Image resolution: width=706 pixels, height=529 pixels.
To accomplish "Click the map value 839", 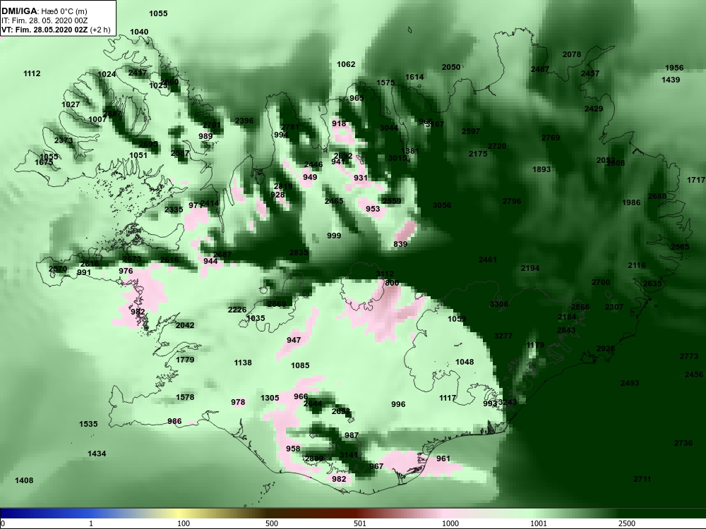I will [400, 244].
